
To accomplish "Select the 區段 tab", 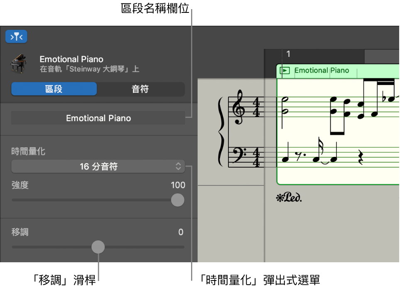I will point(54,89).
